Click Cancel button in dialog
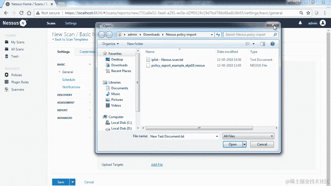Viewport: 331px width, 186px height. (x=262, y=144)
